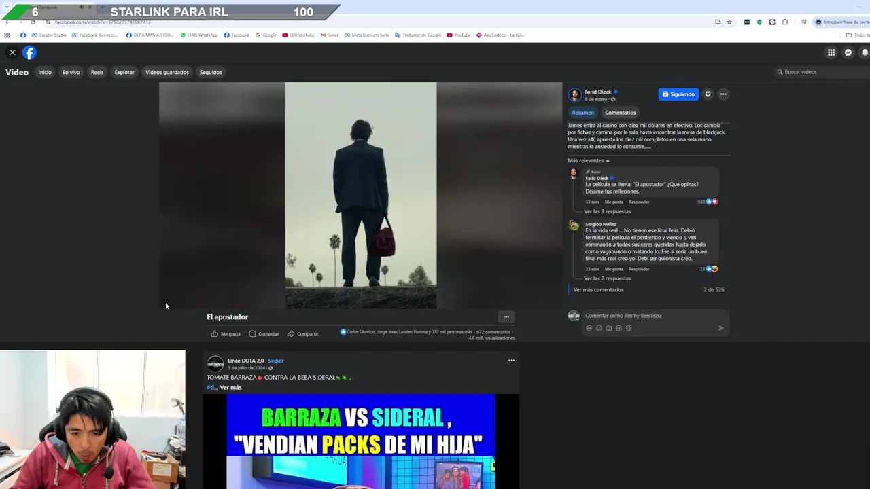The height and width of the screenshot is (489, 870).
Task: Click the Facebook logo icon
Action: (29, 52)
